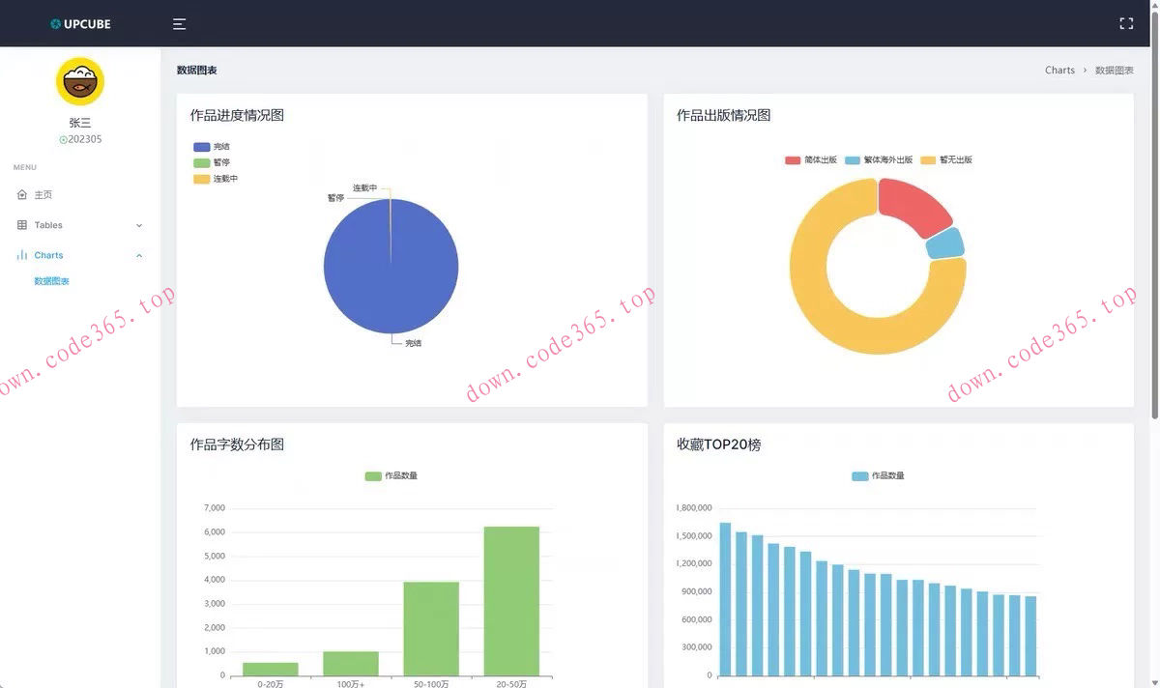Open the Tables menu item
This screenshot has width=1160, height=688.
click(x=80, y=225)
